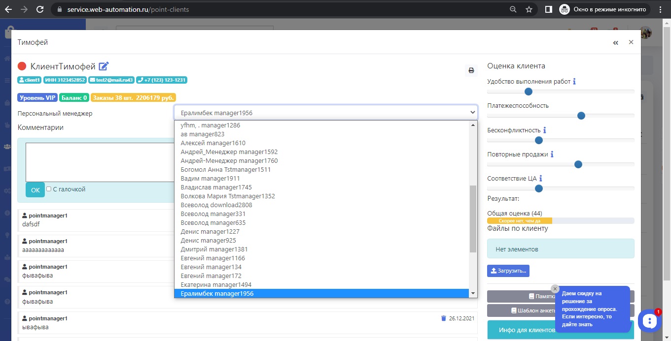Screen dimensions: 671x341
Task: Enable the С галочкой checkbox
Action: click(x=49, y=189)
